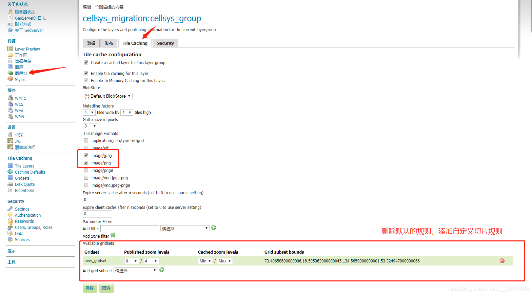Viewport: 532px width, 295px height.
Task: Click the BlobStores icon
Action: tap(10, 190)
